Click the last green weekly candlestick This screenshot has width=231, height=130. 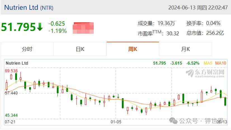(225, 101)
